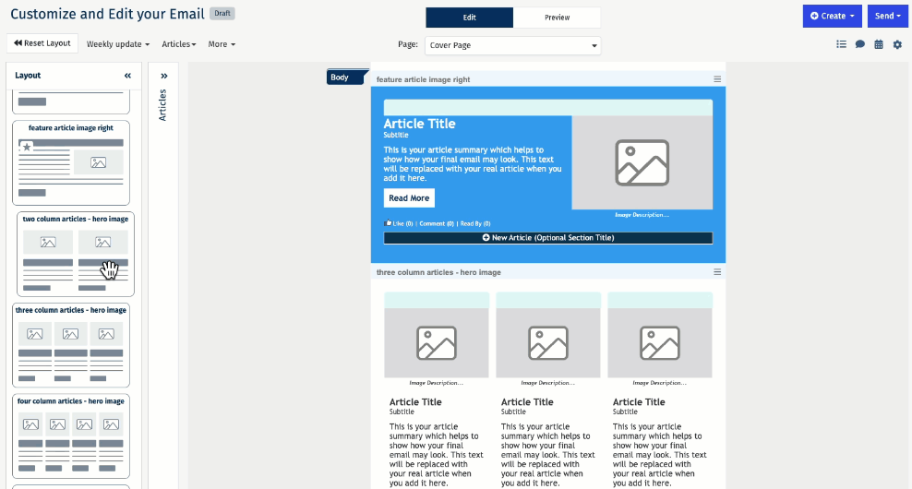Open the More menu
This screenshot has width=912, height=489.
(x=222, y=44)
